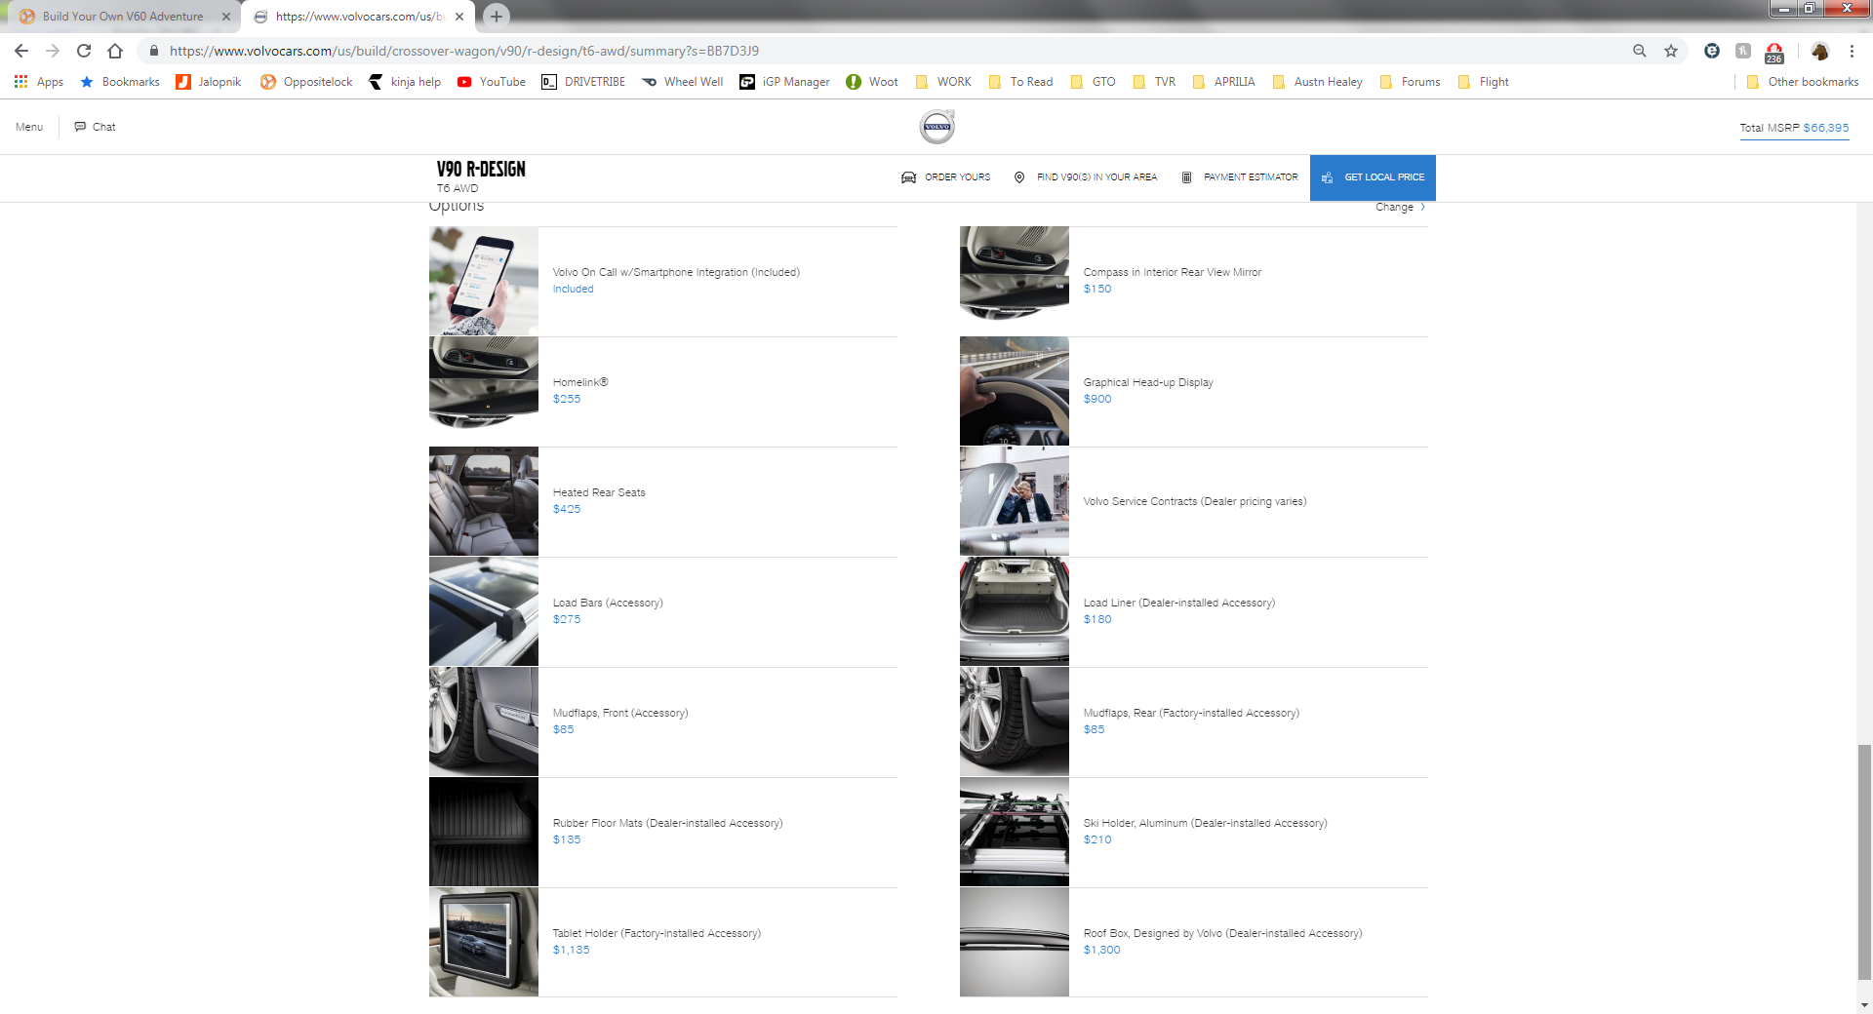Open the user profile avatar

1819,51
